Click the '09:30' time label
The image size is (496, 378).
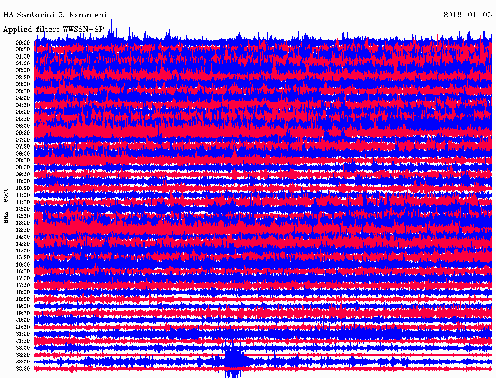(x=23, y=174)
